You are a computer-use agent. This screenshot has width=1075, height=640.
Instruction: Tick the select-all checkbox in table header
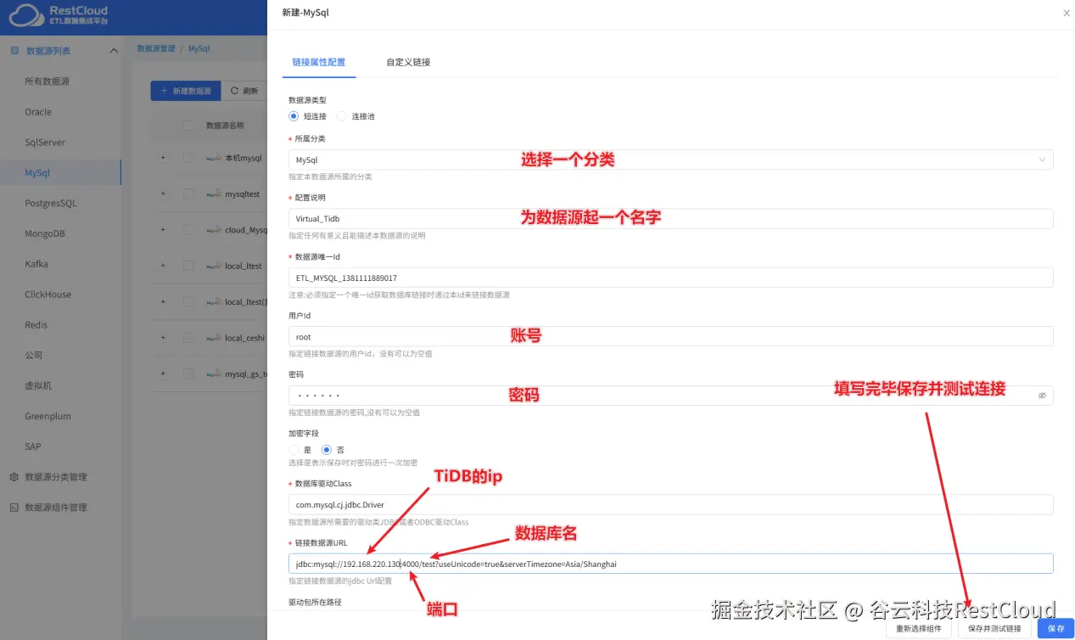(188, 126)
